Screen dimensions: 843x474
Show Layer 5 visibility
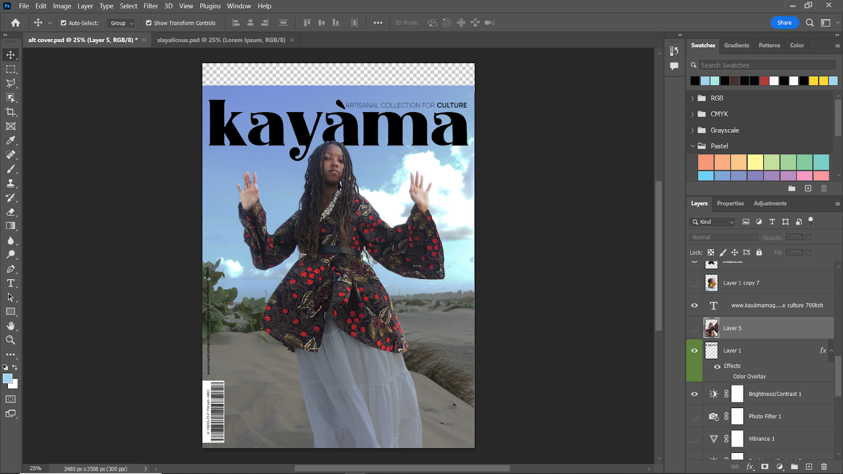(x=694, y=328)
